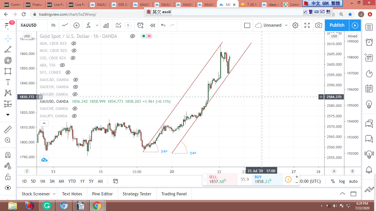Choose the geometric shapes rectangle tool

click(x=8, y=71)
